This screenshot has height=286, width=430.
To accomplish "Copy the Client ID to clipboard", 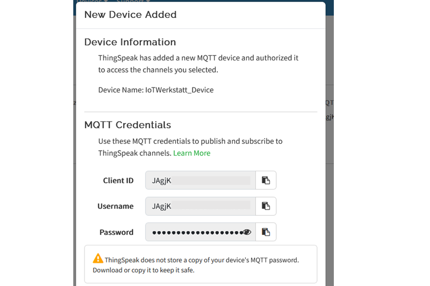I will 266,180.
